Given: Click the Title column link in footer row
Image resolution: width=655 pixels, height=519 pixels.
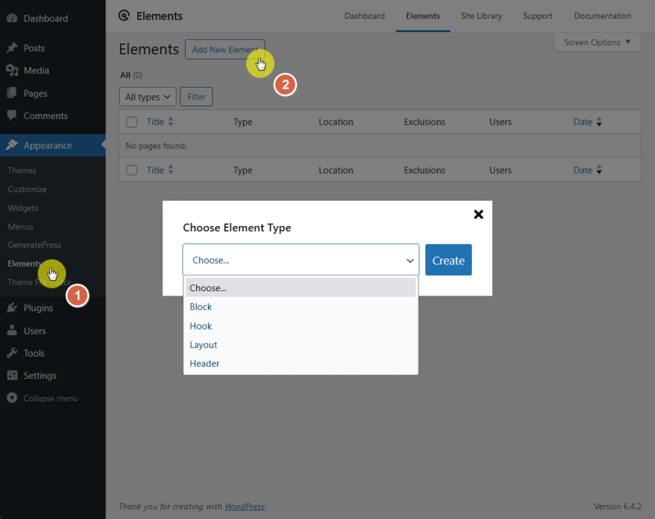Looking at the screenshot, I should [155, 170].
